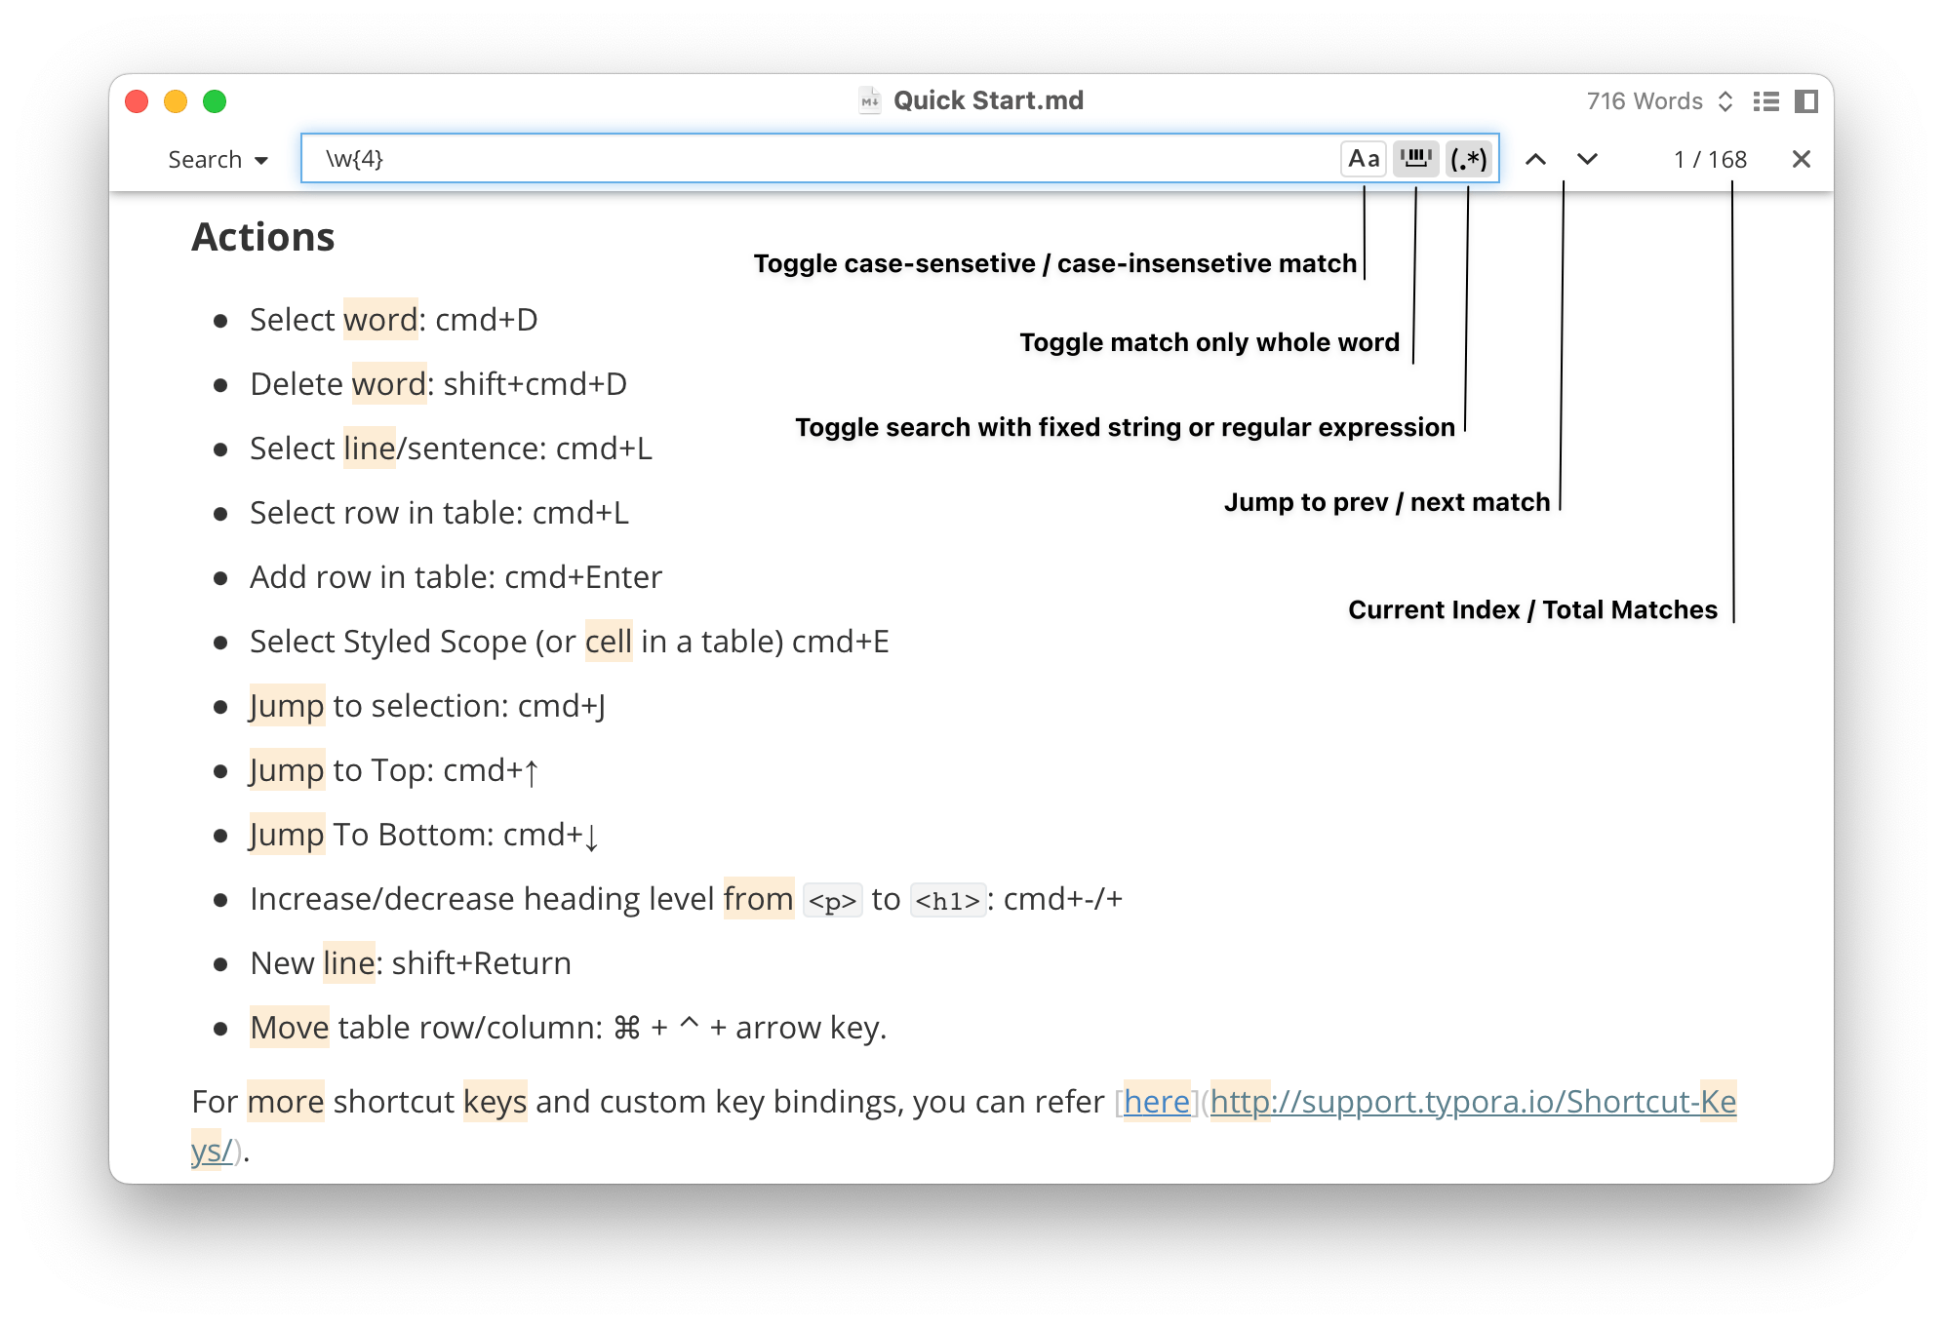Jump to next match arrow
Image resolution: width=1943 pixels, height=1328 pixels.
1587,159
